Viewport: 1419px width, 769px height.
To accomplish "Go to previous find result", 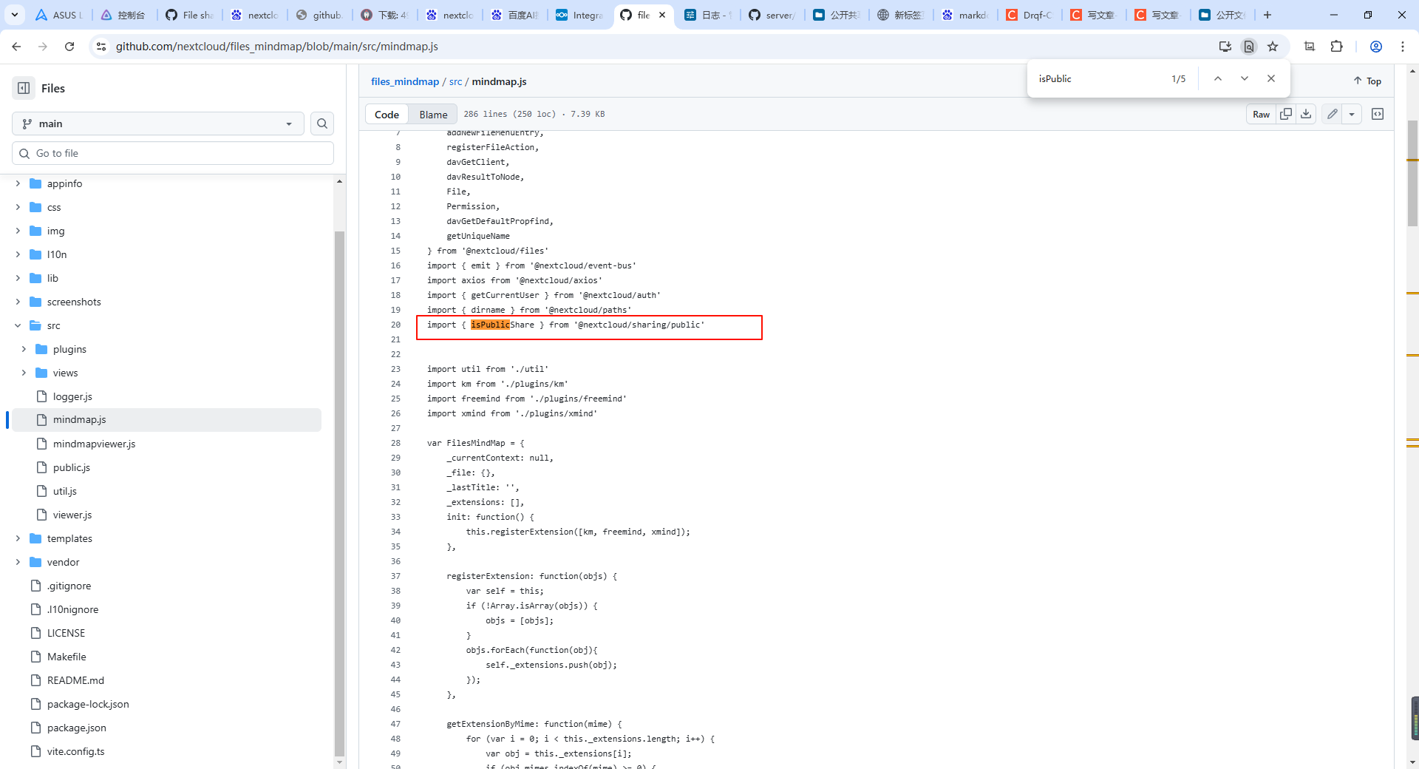I will (1218, 78).
